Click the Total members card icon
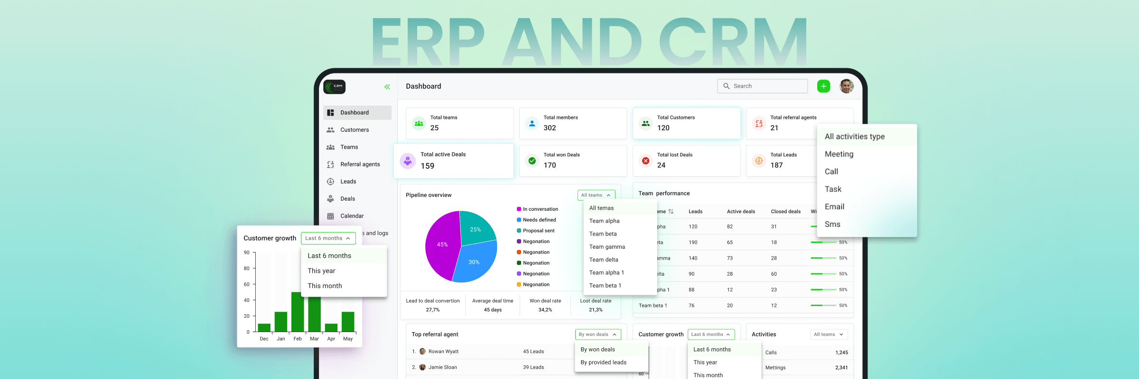This screenshot has height=379, width=1139. click(532, 124)
